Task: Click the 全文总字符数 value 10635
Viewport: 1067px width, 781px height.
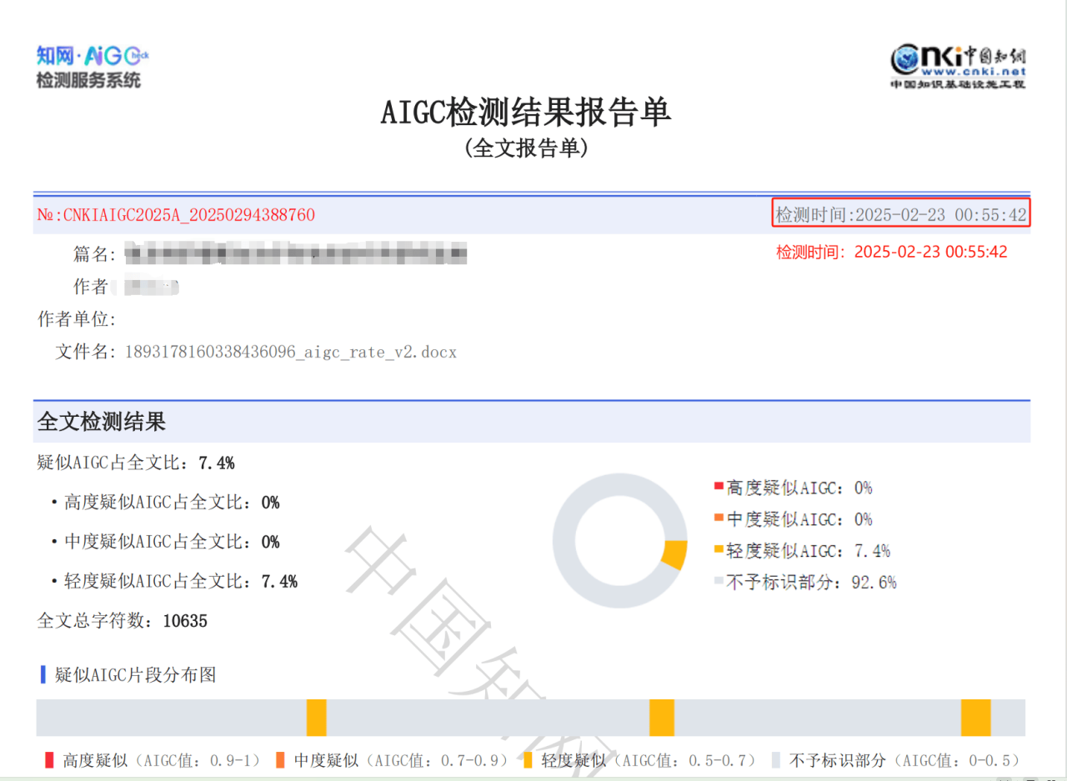Action: (184, 621)
